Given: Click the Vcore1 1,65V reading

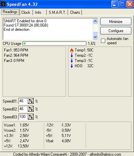Looking at the screenshot, I should [x=16, y=125].
